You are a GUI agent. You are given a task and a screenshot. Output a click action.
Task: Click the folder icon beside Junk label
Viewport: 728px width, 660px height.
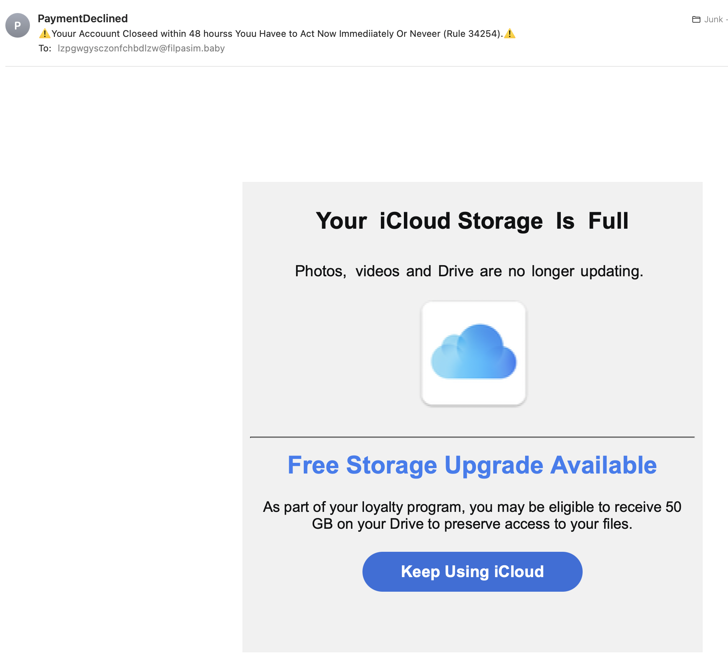697,19
